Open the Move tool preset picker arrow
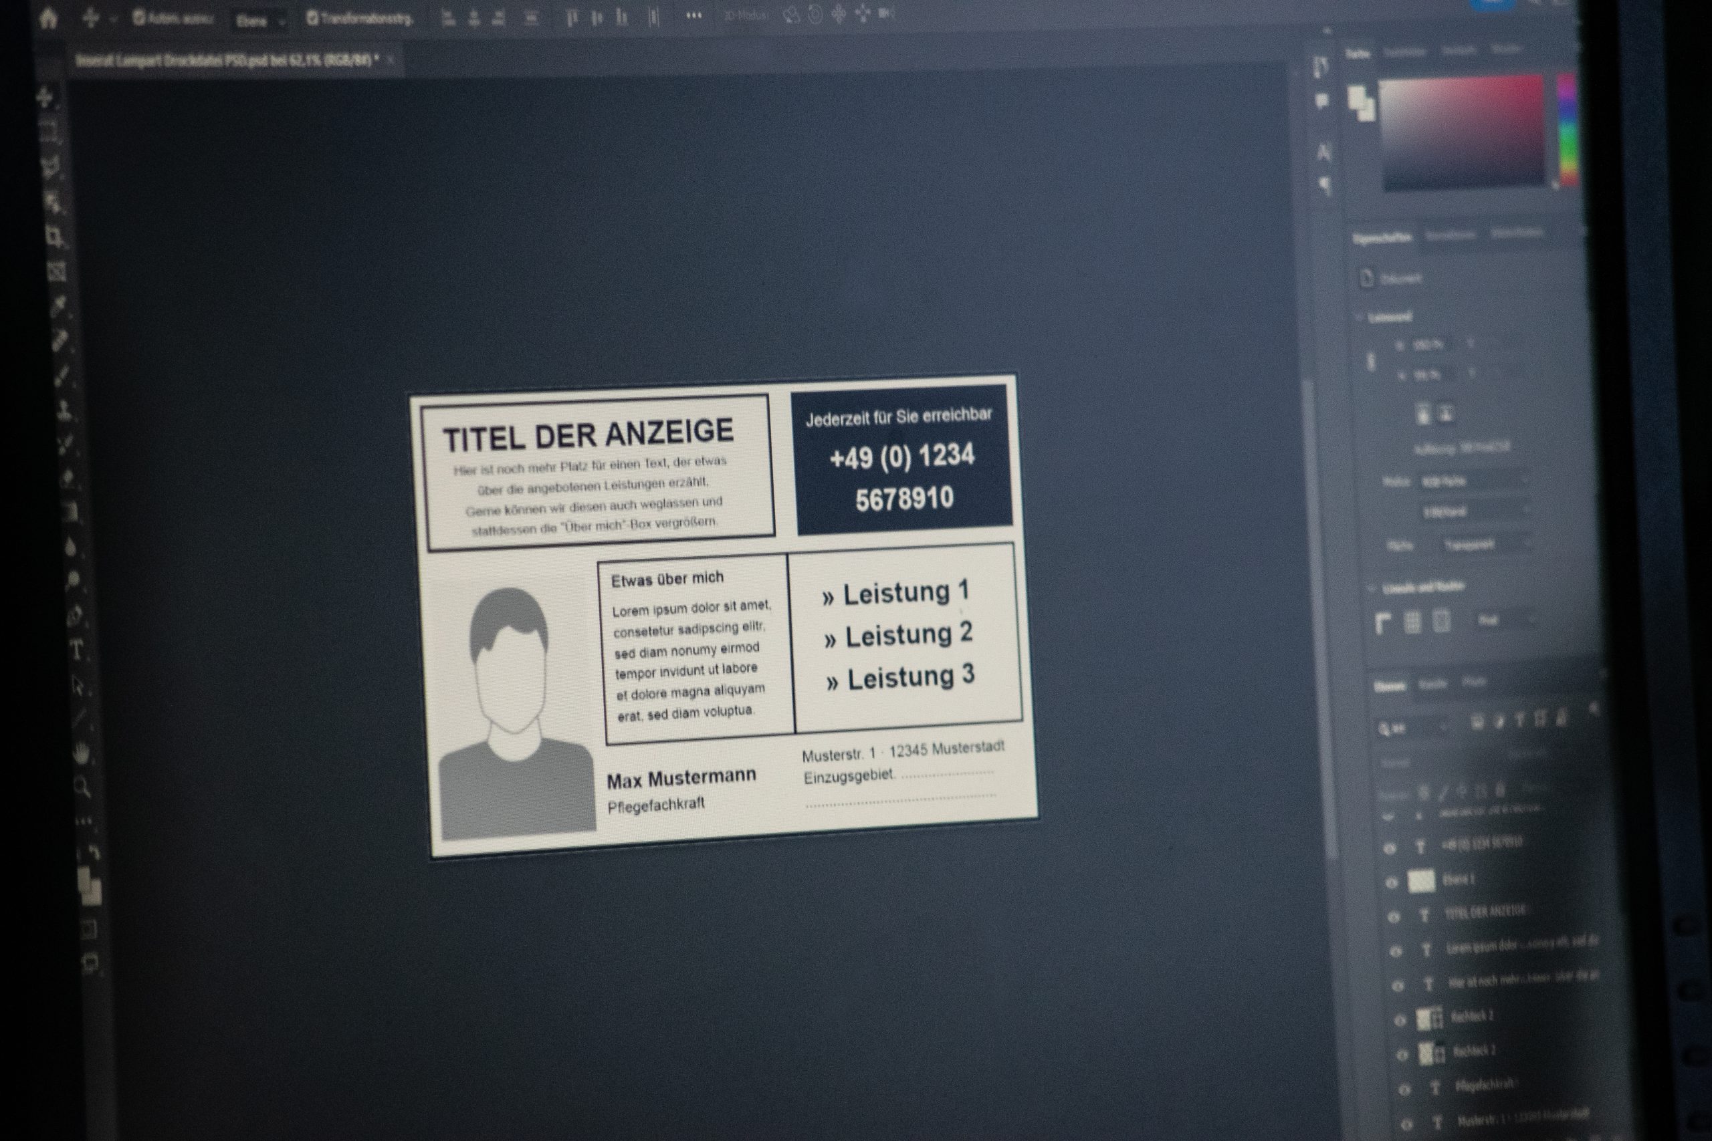Viewport: 1712px width, 1141px height. 113,19
